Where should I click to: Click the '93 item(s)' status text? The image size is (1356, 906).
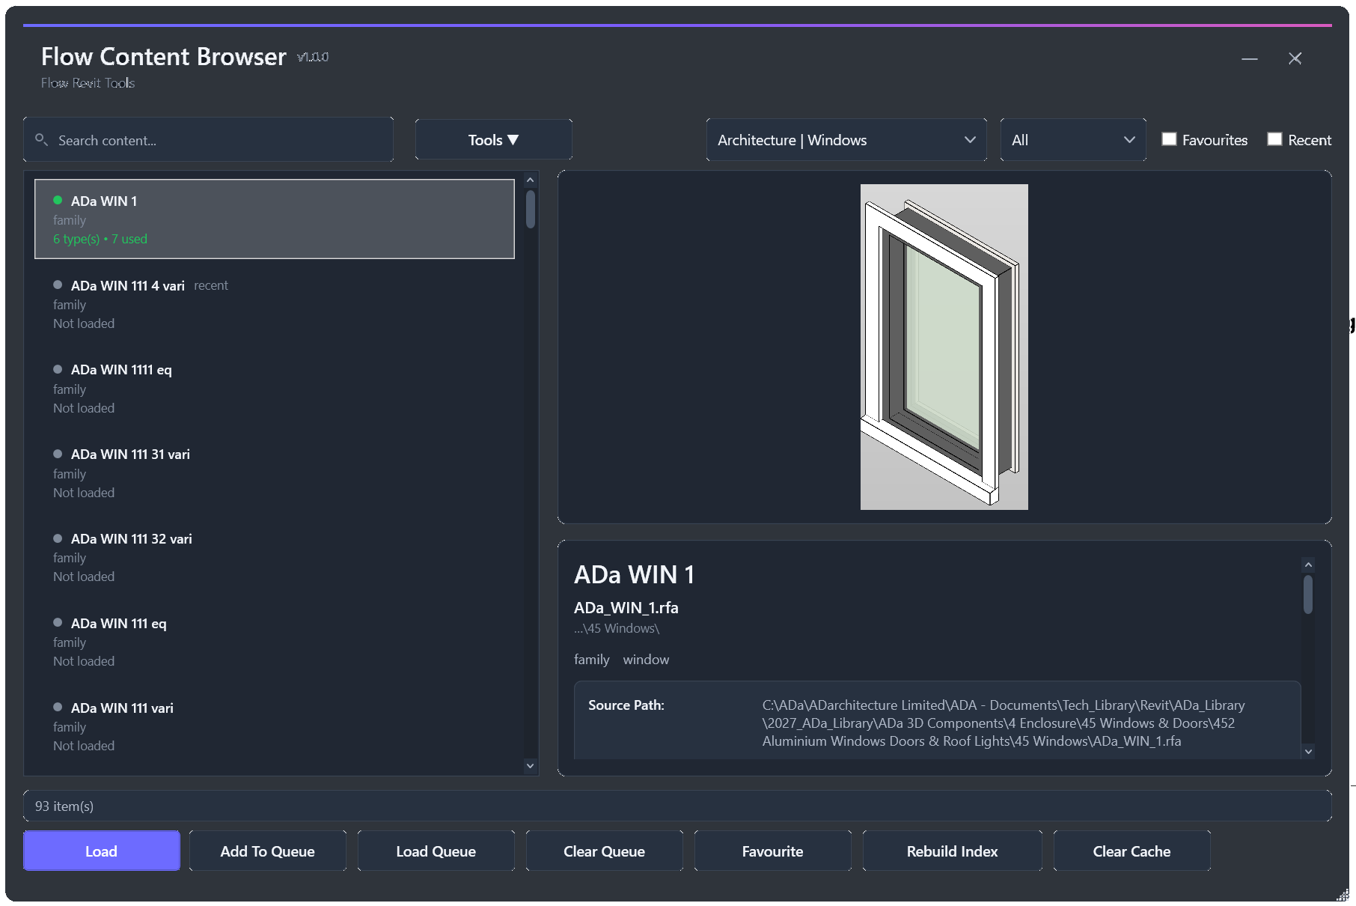click(x=64, y=806)
